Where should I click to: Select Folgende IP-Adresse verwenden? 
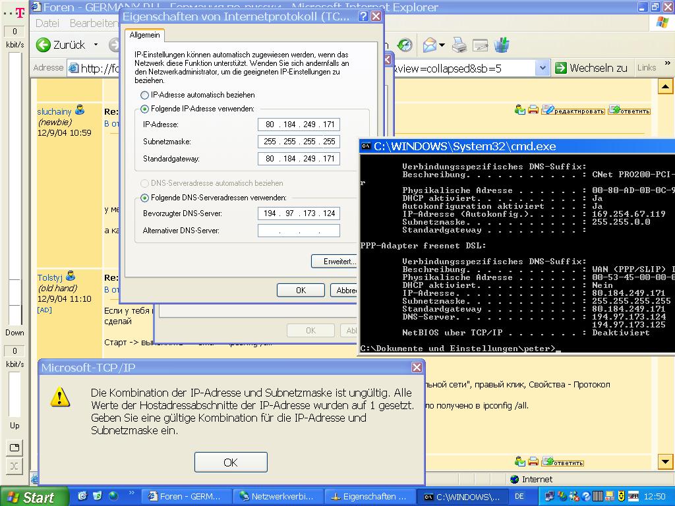coord(144,109)
